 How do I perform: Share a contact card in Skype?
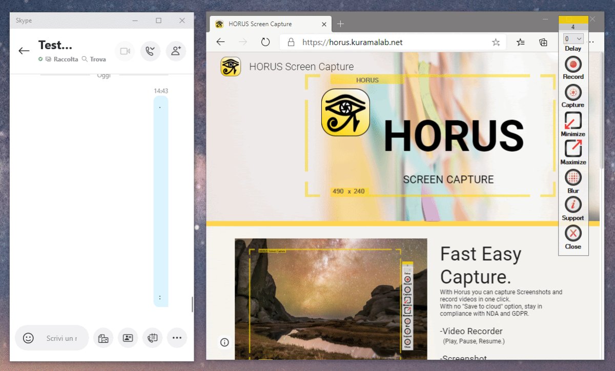click(128, 338)
